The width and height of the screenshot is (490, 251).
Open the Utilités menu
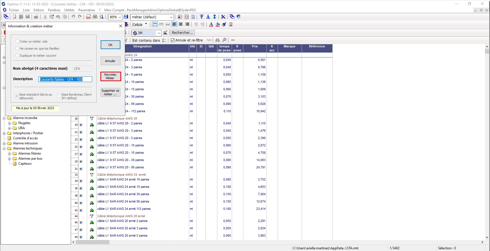pyautogui.click(x=69, y=10)
